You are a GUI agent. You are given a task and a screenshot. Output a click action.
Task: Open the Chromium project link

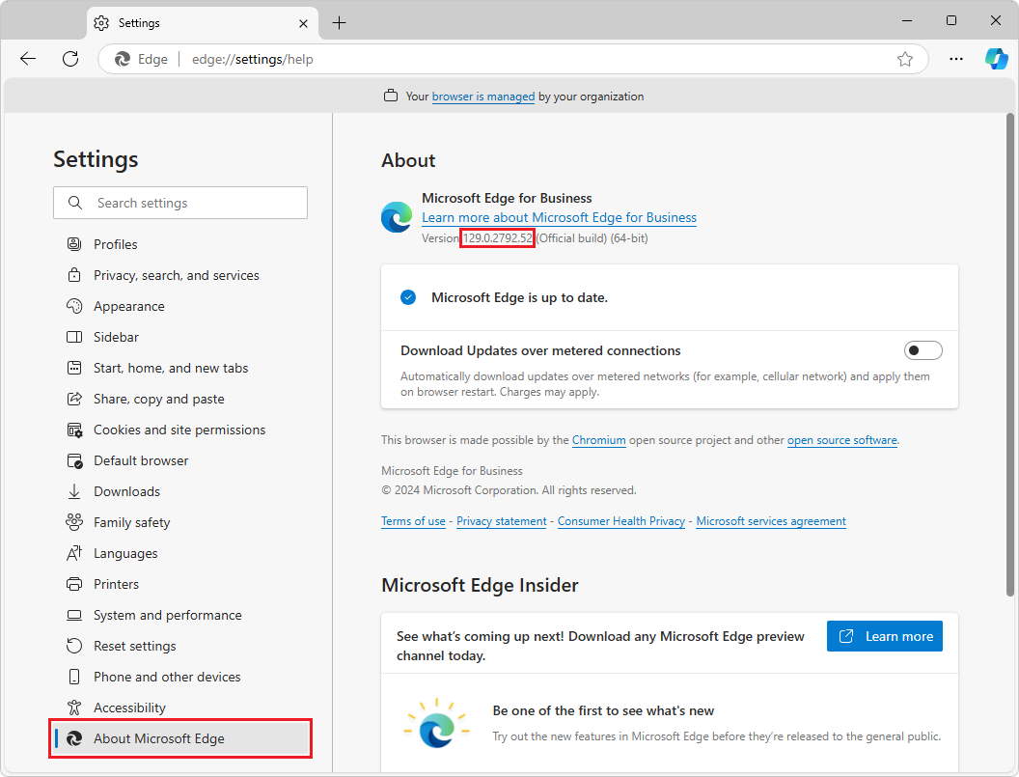[x=598, y=439]
